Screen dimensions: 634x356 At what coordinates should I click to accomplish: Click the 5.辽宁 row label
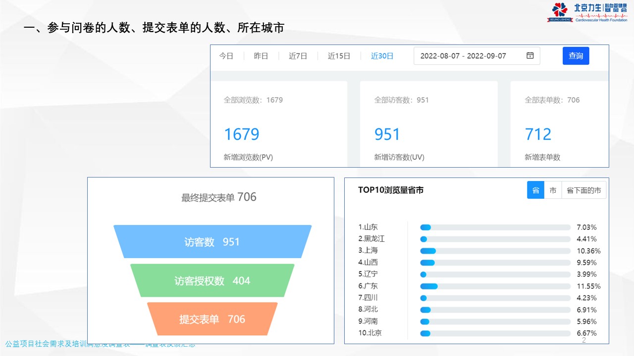(x=368, y=274)
